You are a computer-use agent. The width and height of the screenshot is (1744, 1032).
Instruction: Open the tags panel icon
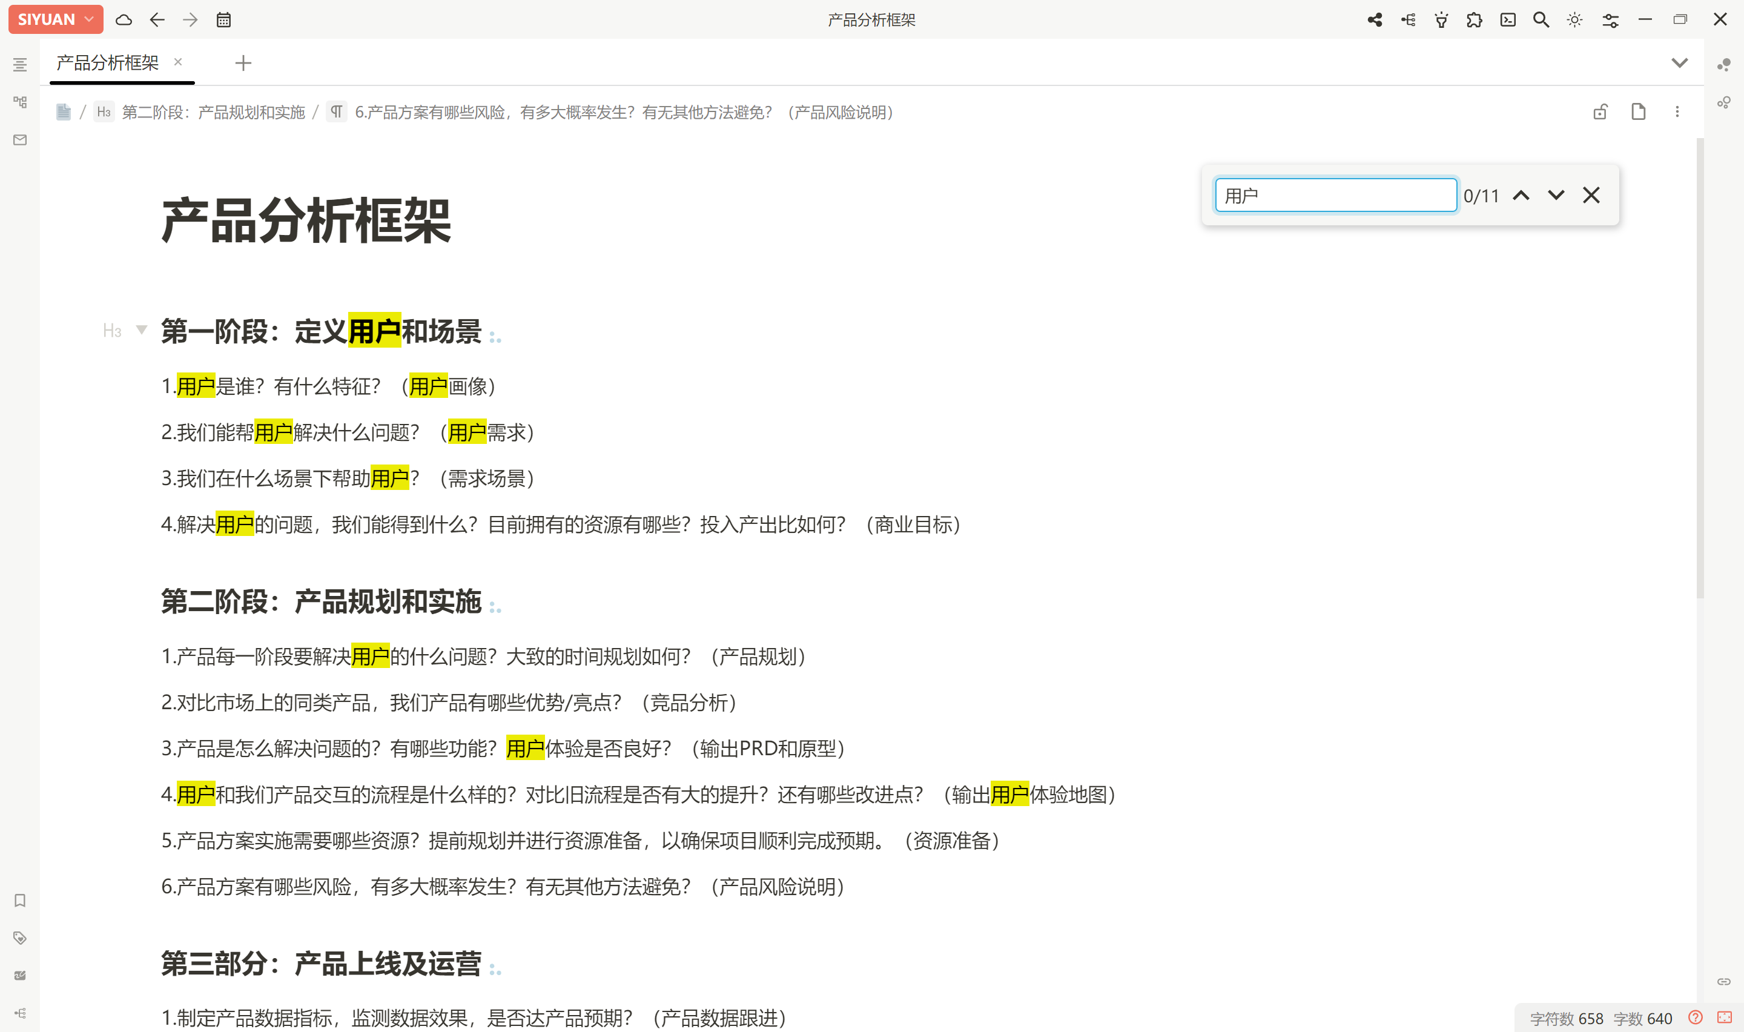pyautogui.click(x=19, y=938)
